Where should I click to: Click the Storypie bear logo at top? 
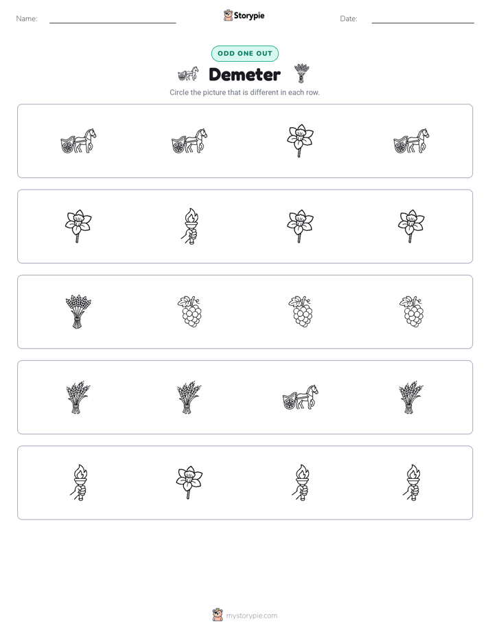[228, 15]
